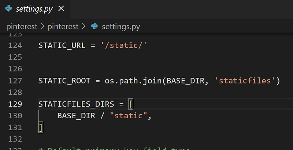
Task: Click BASE_DIR argument on line 127
Action: tap(185, 81)
